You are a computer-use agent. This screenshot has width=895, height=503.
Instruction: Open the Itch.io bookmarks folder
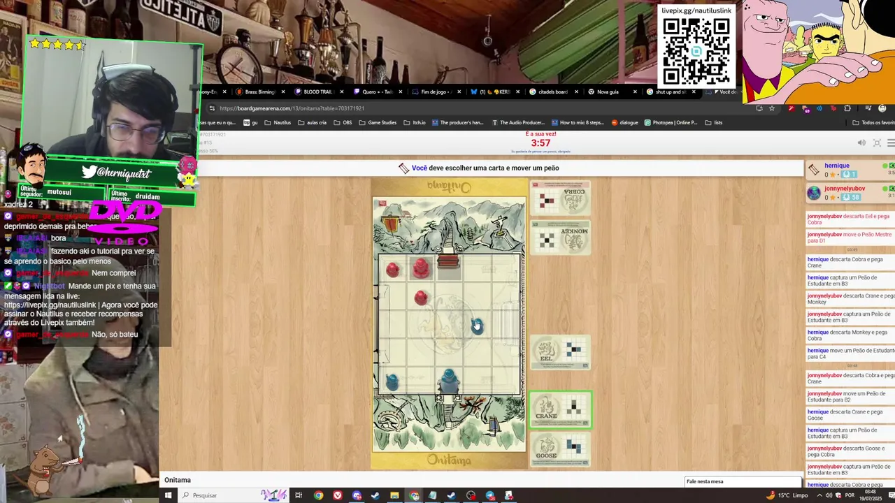414,122
